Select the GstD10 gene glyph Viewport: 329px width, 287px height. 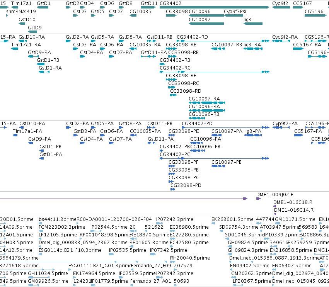[x=22, y=24]
